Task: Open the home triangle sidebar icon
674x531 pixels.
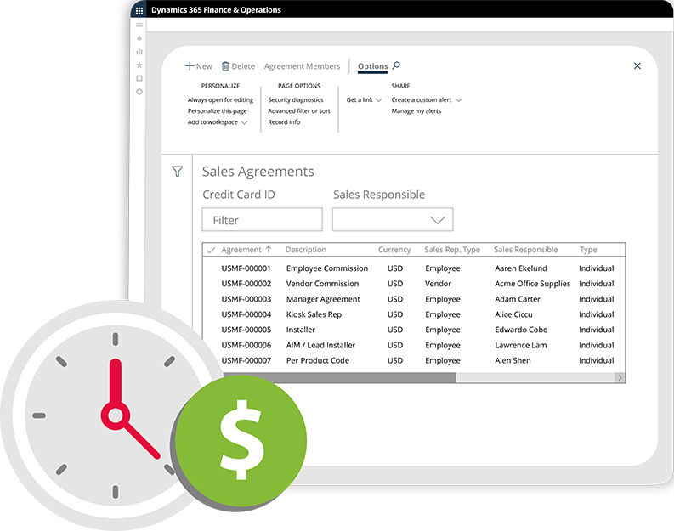Action: pyautogui.click(x=139, y=38)
